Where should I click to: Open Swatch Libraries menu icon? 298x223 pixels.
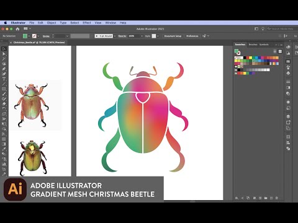coord(237,198)
